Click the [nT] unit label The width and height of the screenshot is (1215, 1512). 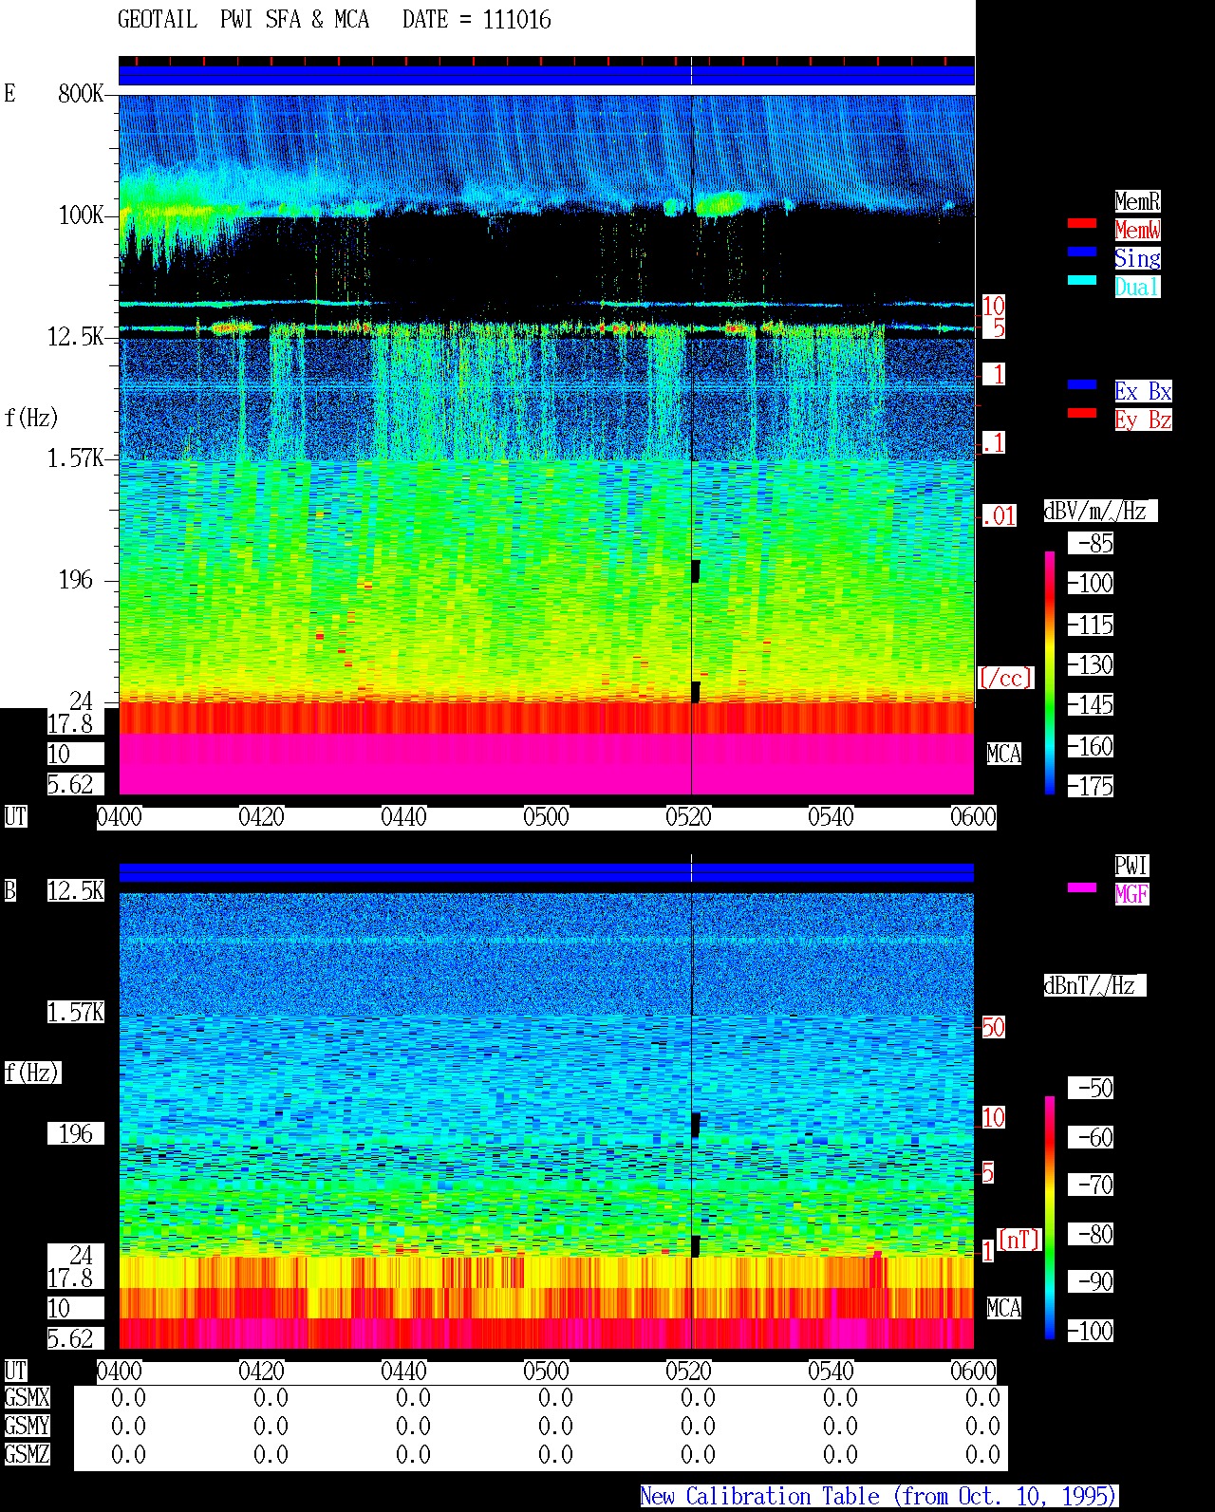(1019, 1240)
